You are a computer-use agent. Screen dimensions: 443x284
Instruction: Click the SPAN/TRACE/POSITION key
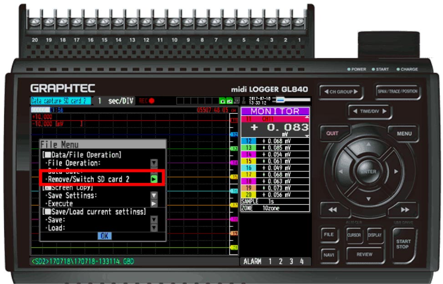click(x=397, y=91)
